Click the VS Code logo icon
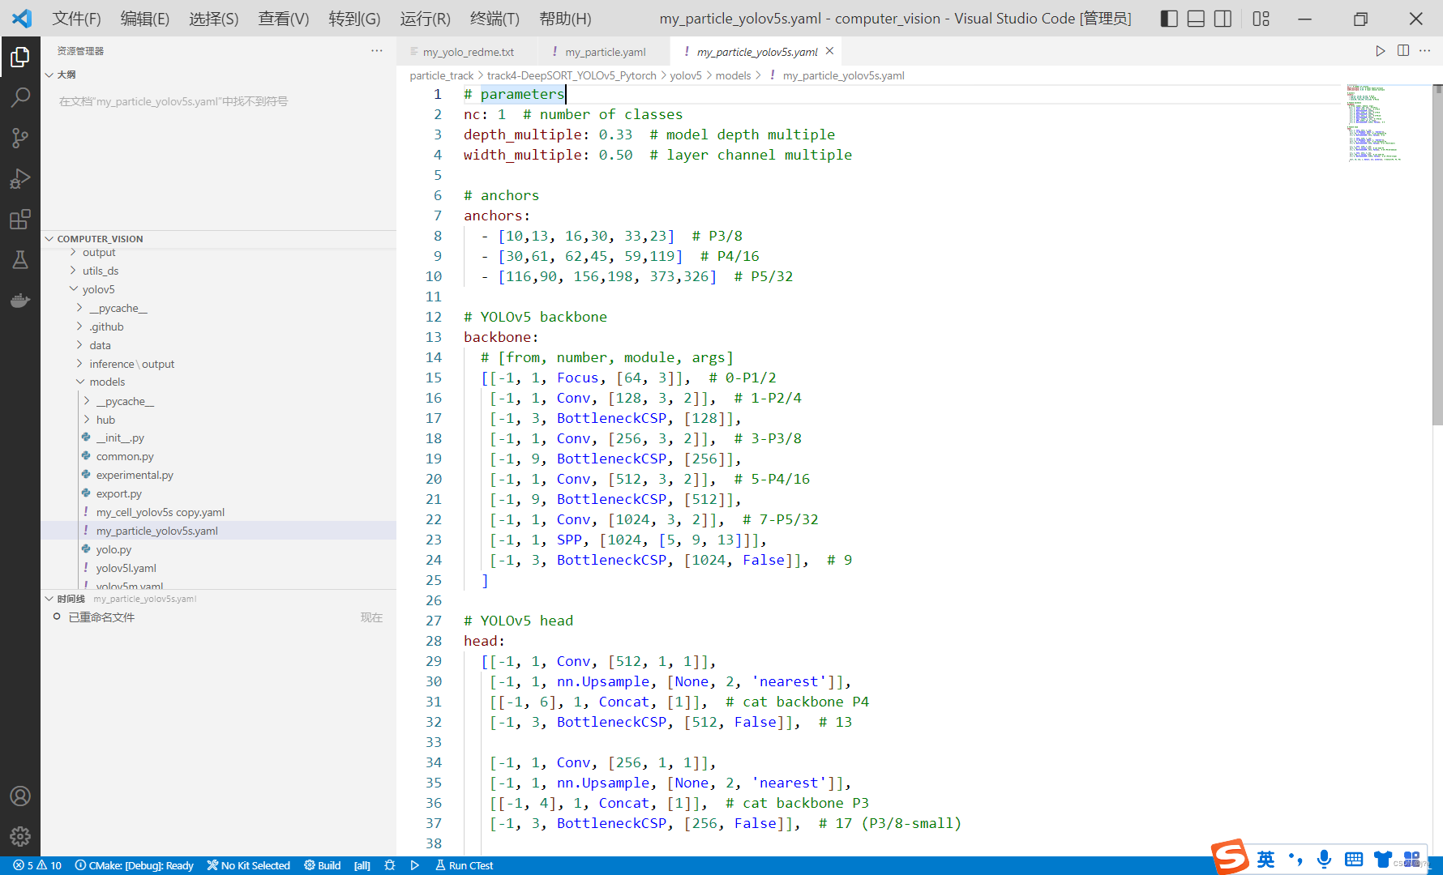 point(22,18)
